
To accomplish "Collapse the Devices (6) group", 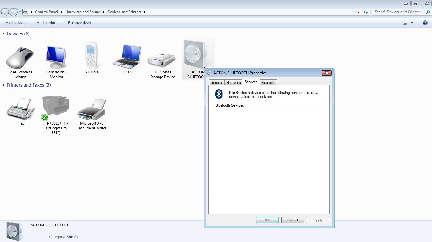I will (x=4, y=34).
